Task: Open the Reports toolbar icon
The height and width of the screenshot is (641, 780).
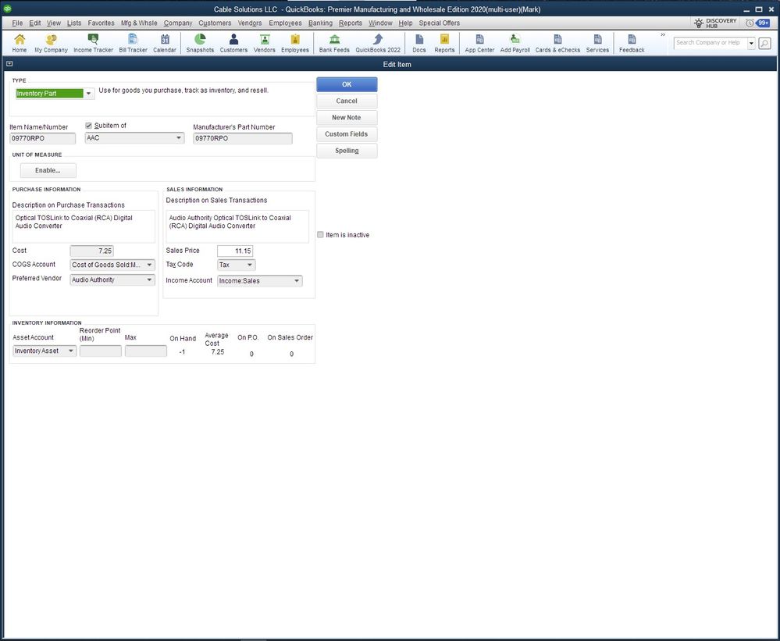Action: (x=444, y=43)
